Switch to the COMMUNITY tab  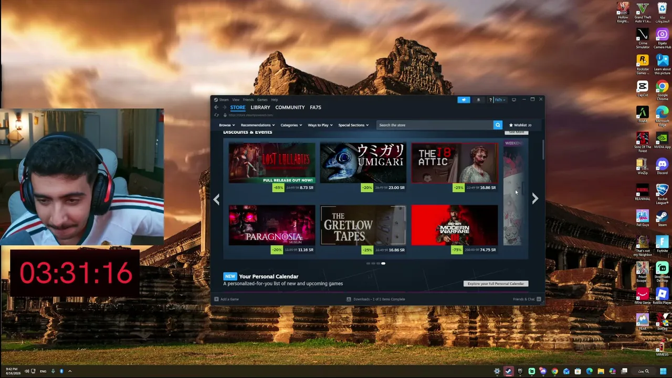click(290, 107)
